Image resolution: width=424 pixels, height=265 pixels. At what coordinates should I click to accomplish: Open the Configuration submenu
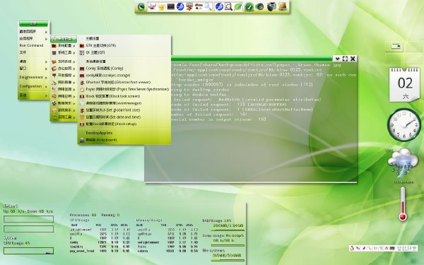pos(33,86)
